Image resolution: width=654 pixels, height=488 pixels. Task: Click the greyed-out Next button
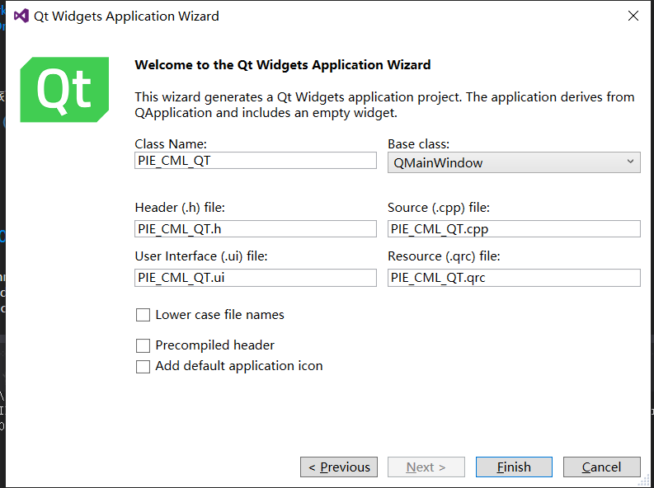tap(426, 467)
